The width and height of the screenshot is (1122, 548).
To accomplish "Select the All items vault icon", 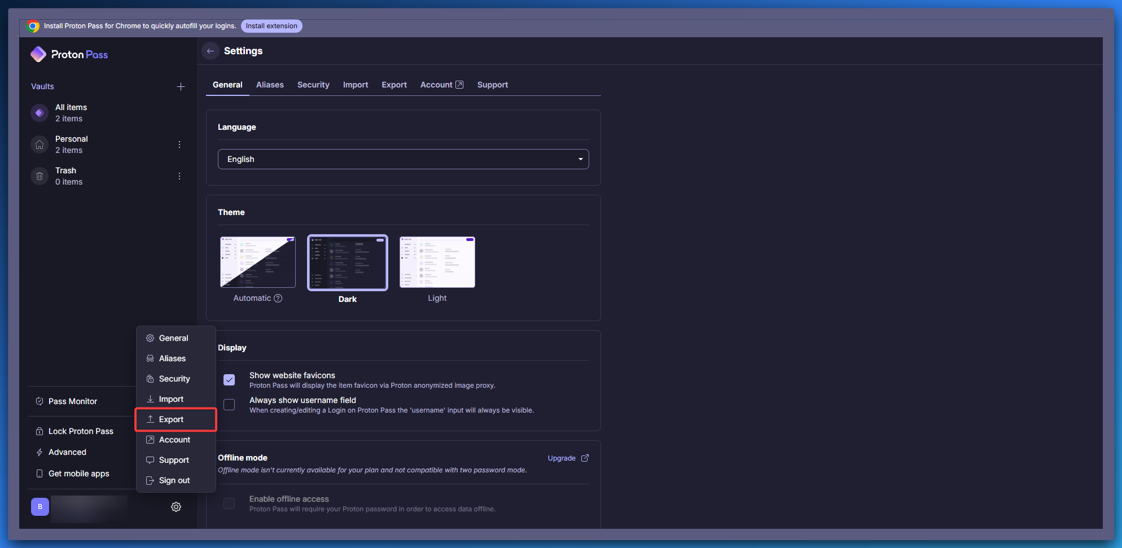I will [x=40, y=113].
